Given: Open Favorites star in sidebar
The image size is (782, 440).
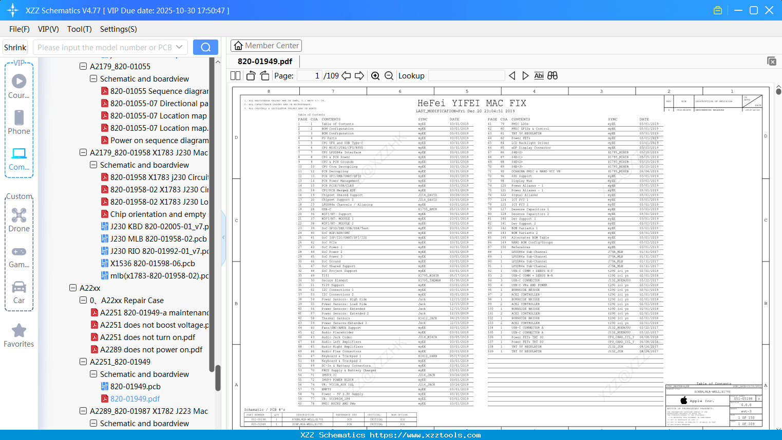Looking at the screenshot, I should (19, 335).
